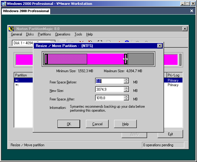The height and width of the screenshot is (162, 197).
Task: Click the Partition column header
Action: coord(24,75)
